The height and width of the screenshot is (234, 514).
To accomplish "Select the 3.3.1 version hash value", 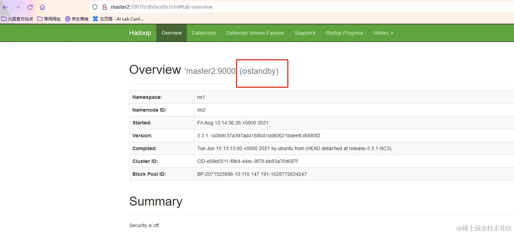I will [259, 136].
